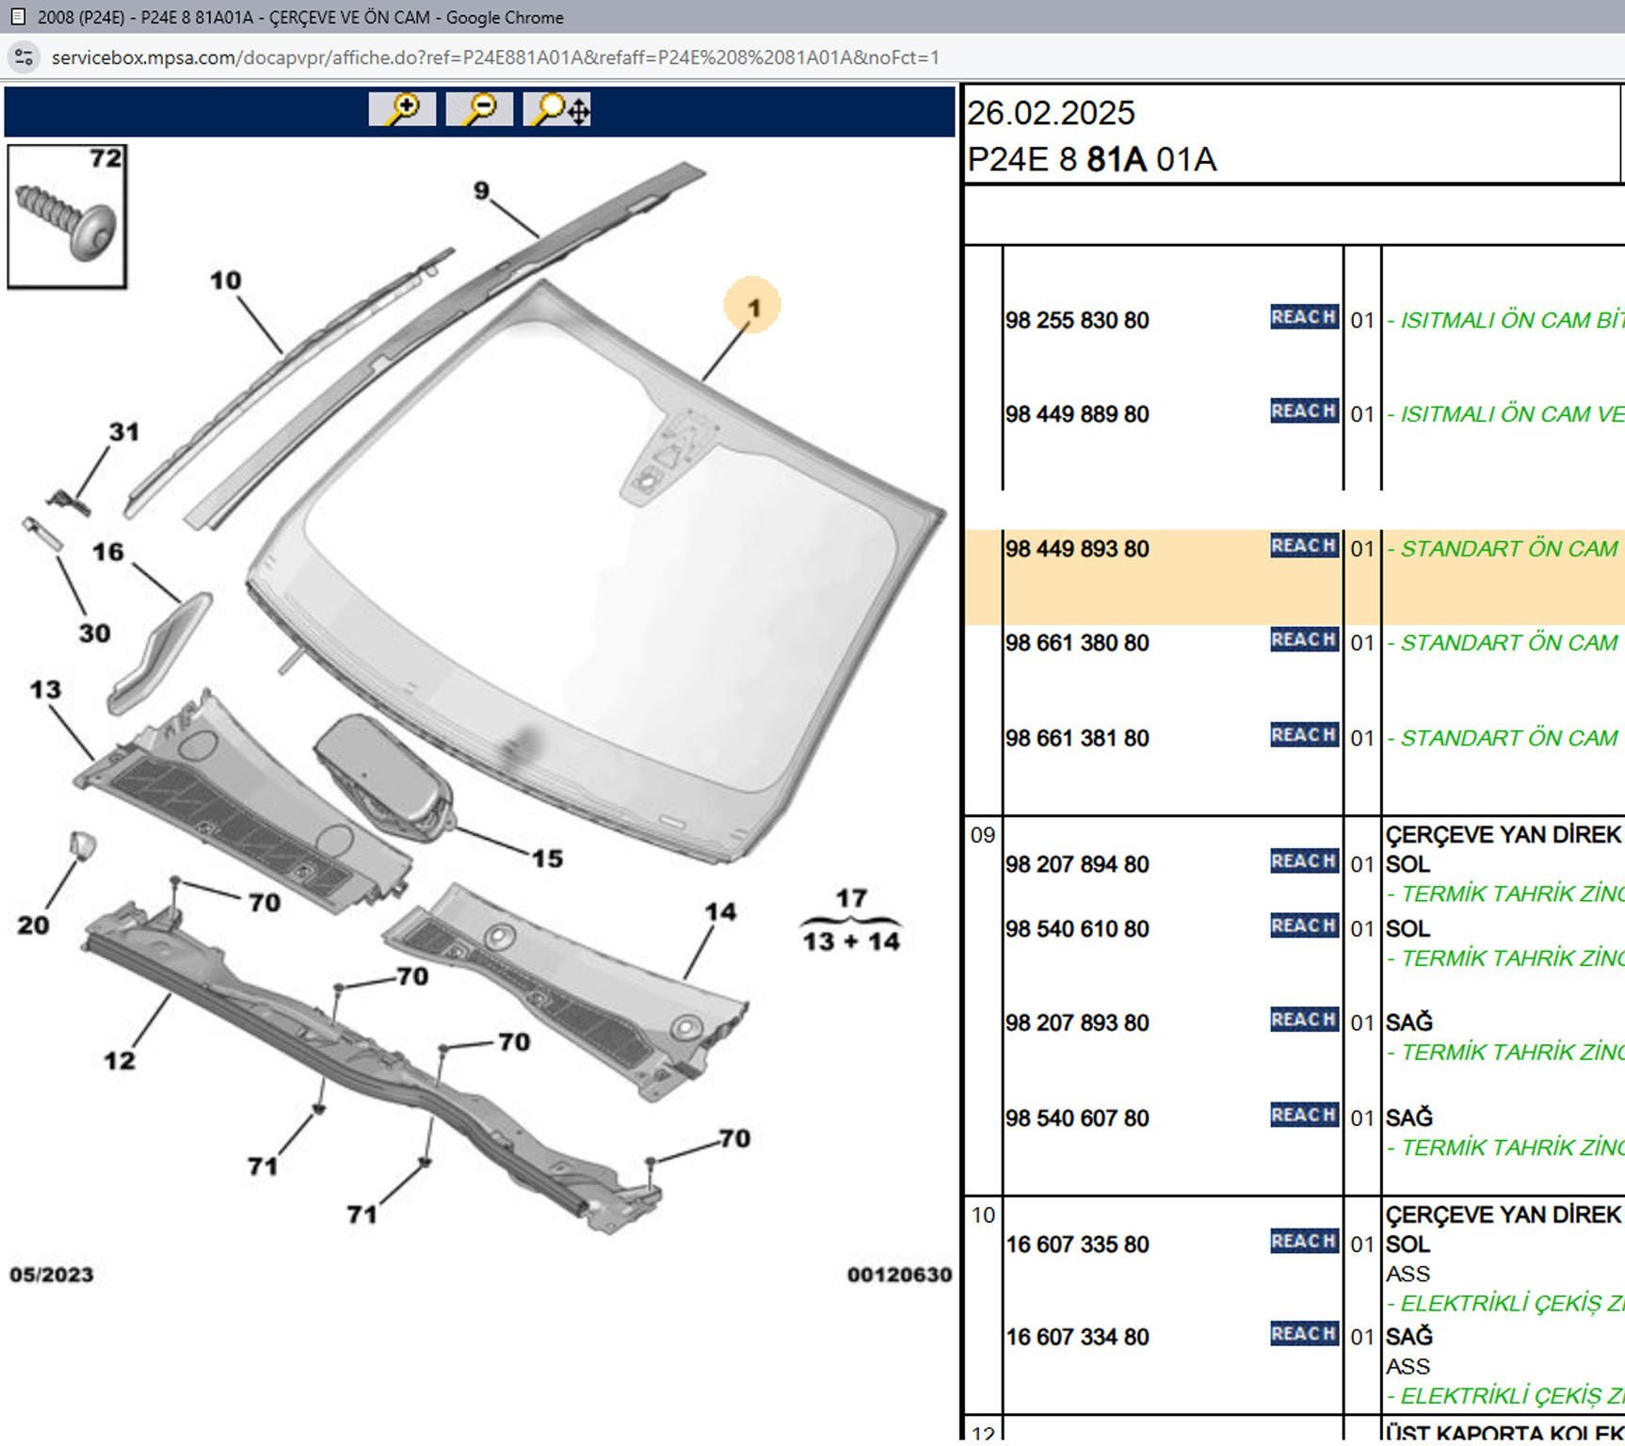
Task: Click the magnifier pan/move icon
Action: click(558, 109)
